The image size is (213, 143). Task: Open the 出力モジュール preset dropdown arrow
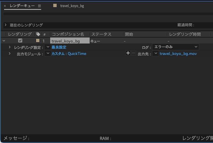(x=47, y=54)
